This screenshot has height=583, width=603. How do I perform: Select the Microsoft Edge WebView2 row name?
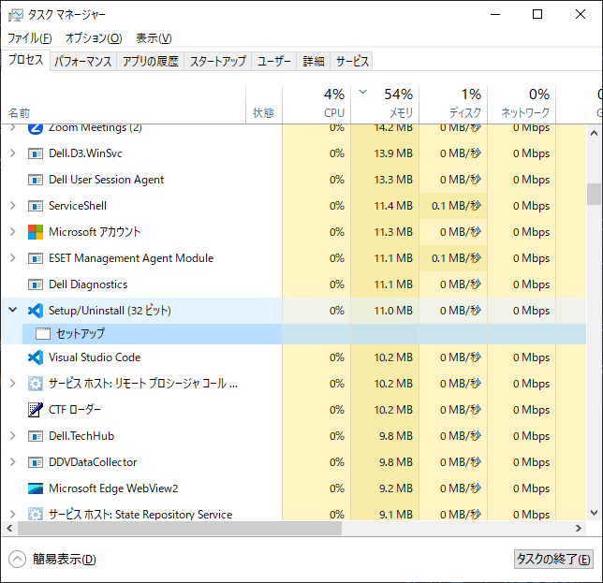[x=113, y=488]
